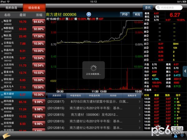Tap the 17.00% change badge for N长亮

tap(39, 36)
